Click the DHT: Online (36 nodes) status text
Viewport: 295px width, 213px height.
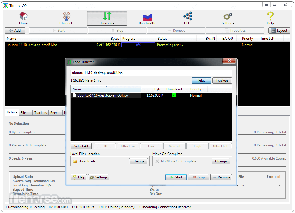pos(117,207)
